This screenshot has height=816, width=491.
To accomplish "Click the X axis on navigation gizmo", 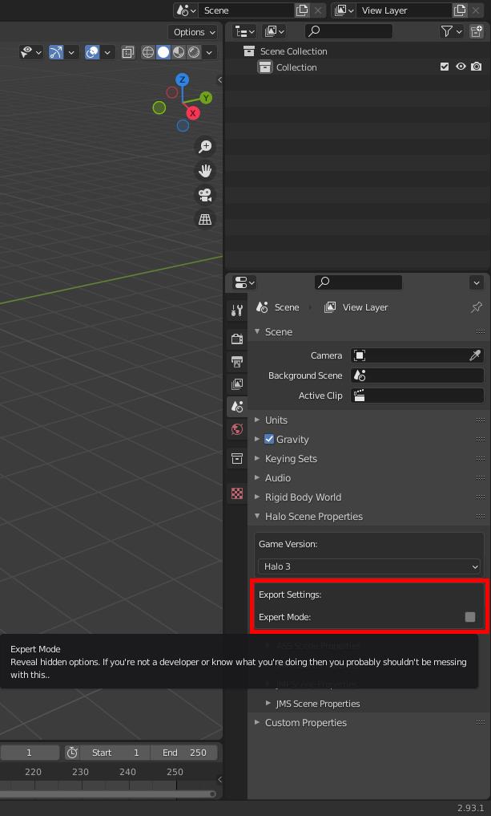I will click(x=193, y=113).
